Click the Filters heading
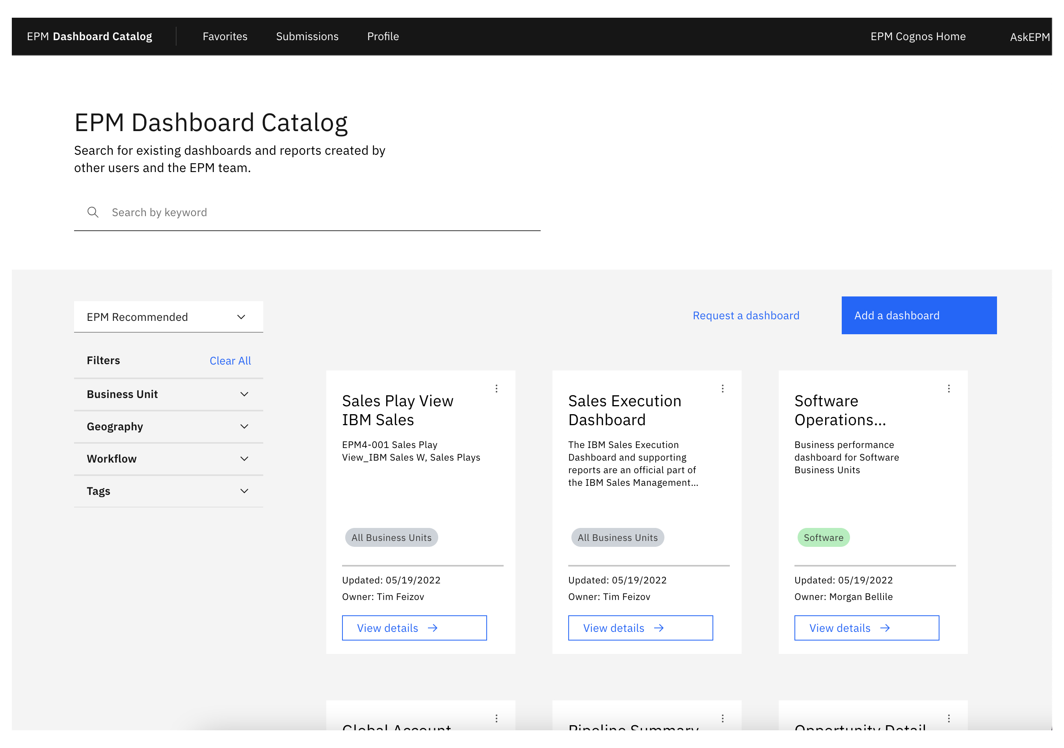The width and height of the screenshot is (1064, 748). (x=103, y=360)
